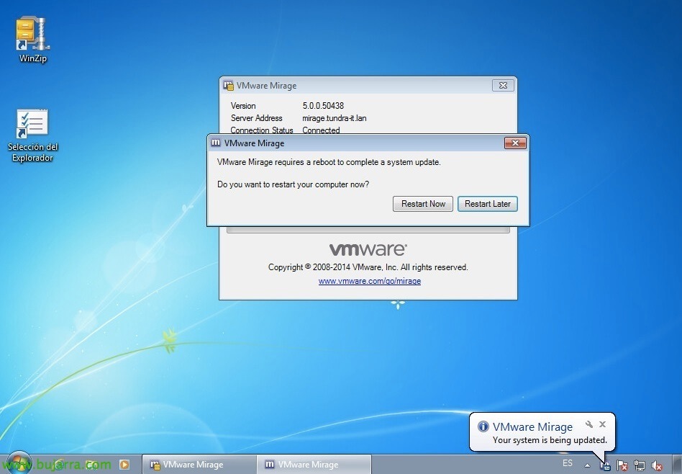The width and height of the screenshot is (682, 474).
Task: Open the www.vmware.com/go/mirage link
Action: point(370,281)
